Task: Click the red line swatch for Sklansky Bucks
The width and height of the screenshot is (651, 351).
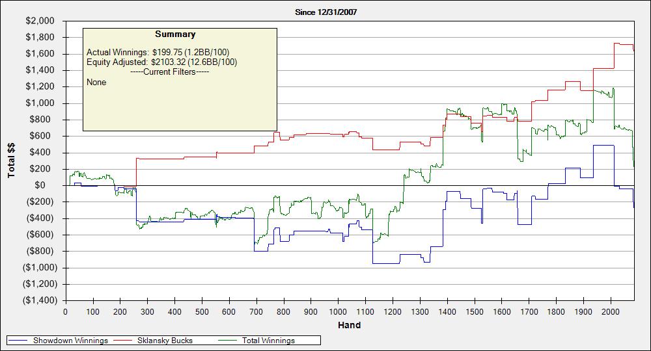Action: click(123, 341)
